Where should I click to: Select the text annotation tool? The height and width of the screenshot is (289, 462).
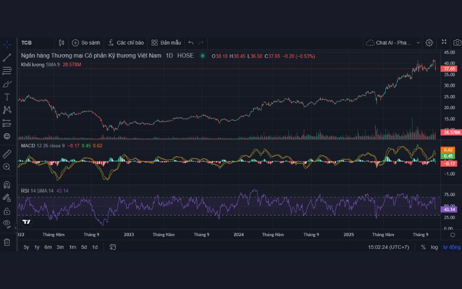tap(7, 97)
